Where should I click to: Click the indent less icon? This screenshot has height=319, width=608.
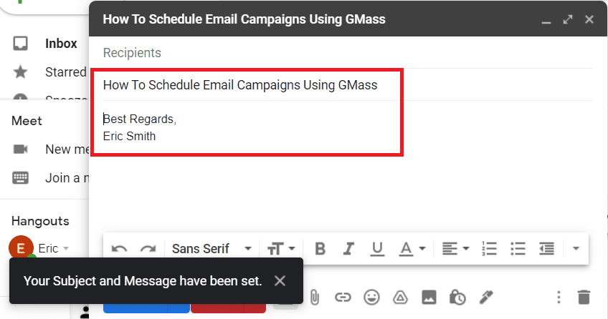[546, 249]
